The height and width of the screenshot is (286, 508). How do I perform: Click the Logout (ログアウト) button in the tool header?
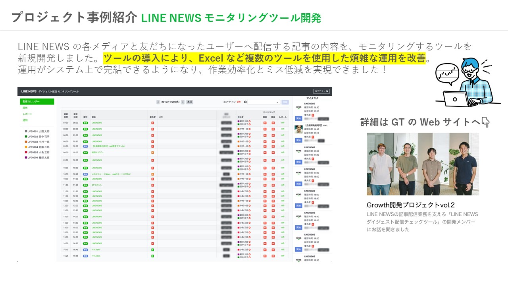click(x=321, y=91)
